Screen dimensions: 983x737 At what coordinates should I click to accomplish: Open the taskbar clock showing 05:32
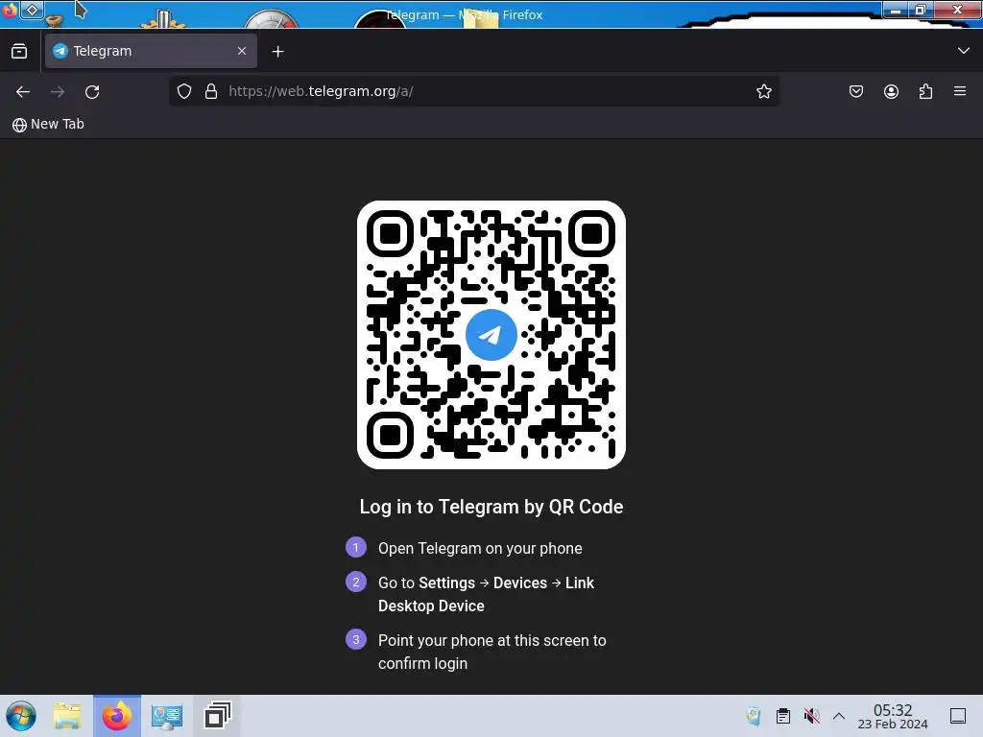coord(893,716)
